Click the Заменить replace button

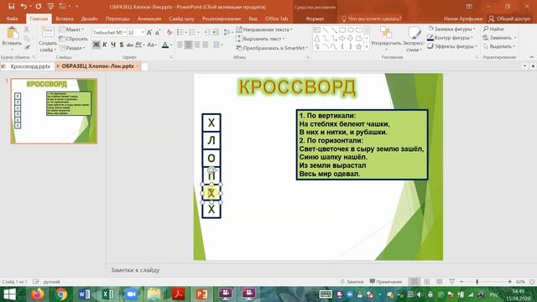coord(499,38)
